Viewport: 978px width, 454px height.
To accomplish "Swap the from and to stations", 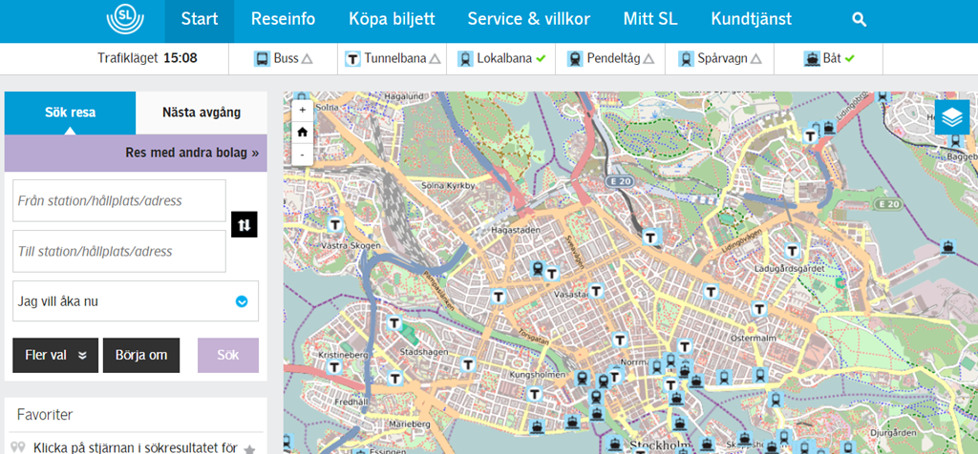I will [x=244, y=225].
